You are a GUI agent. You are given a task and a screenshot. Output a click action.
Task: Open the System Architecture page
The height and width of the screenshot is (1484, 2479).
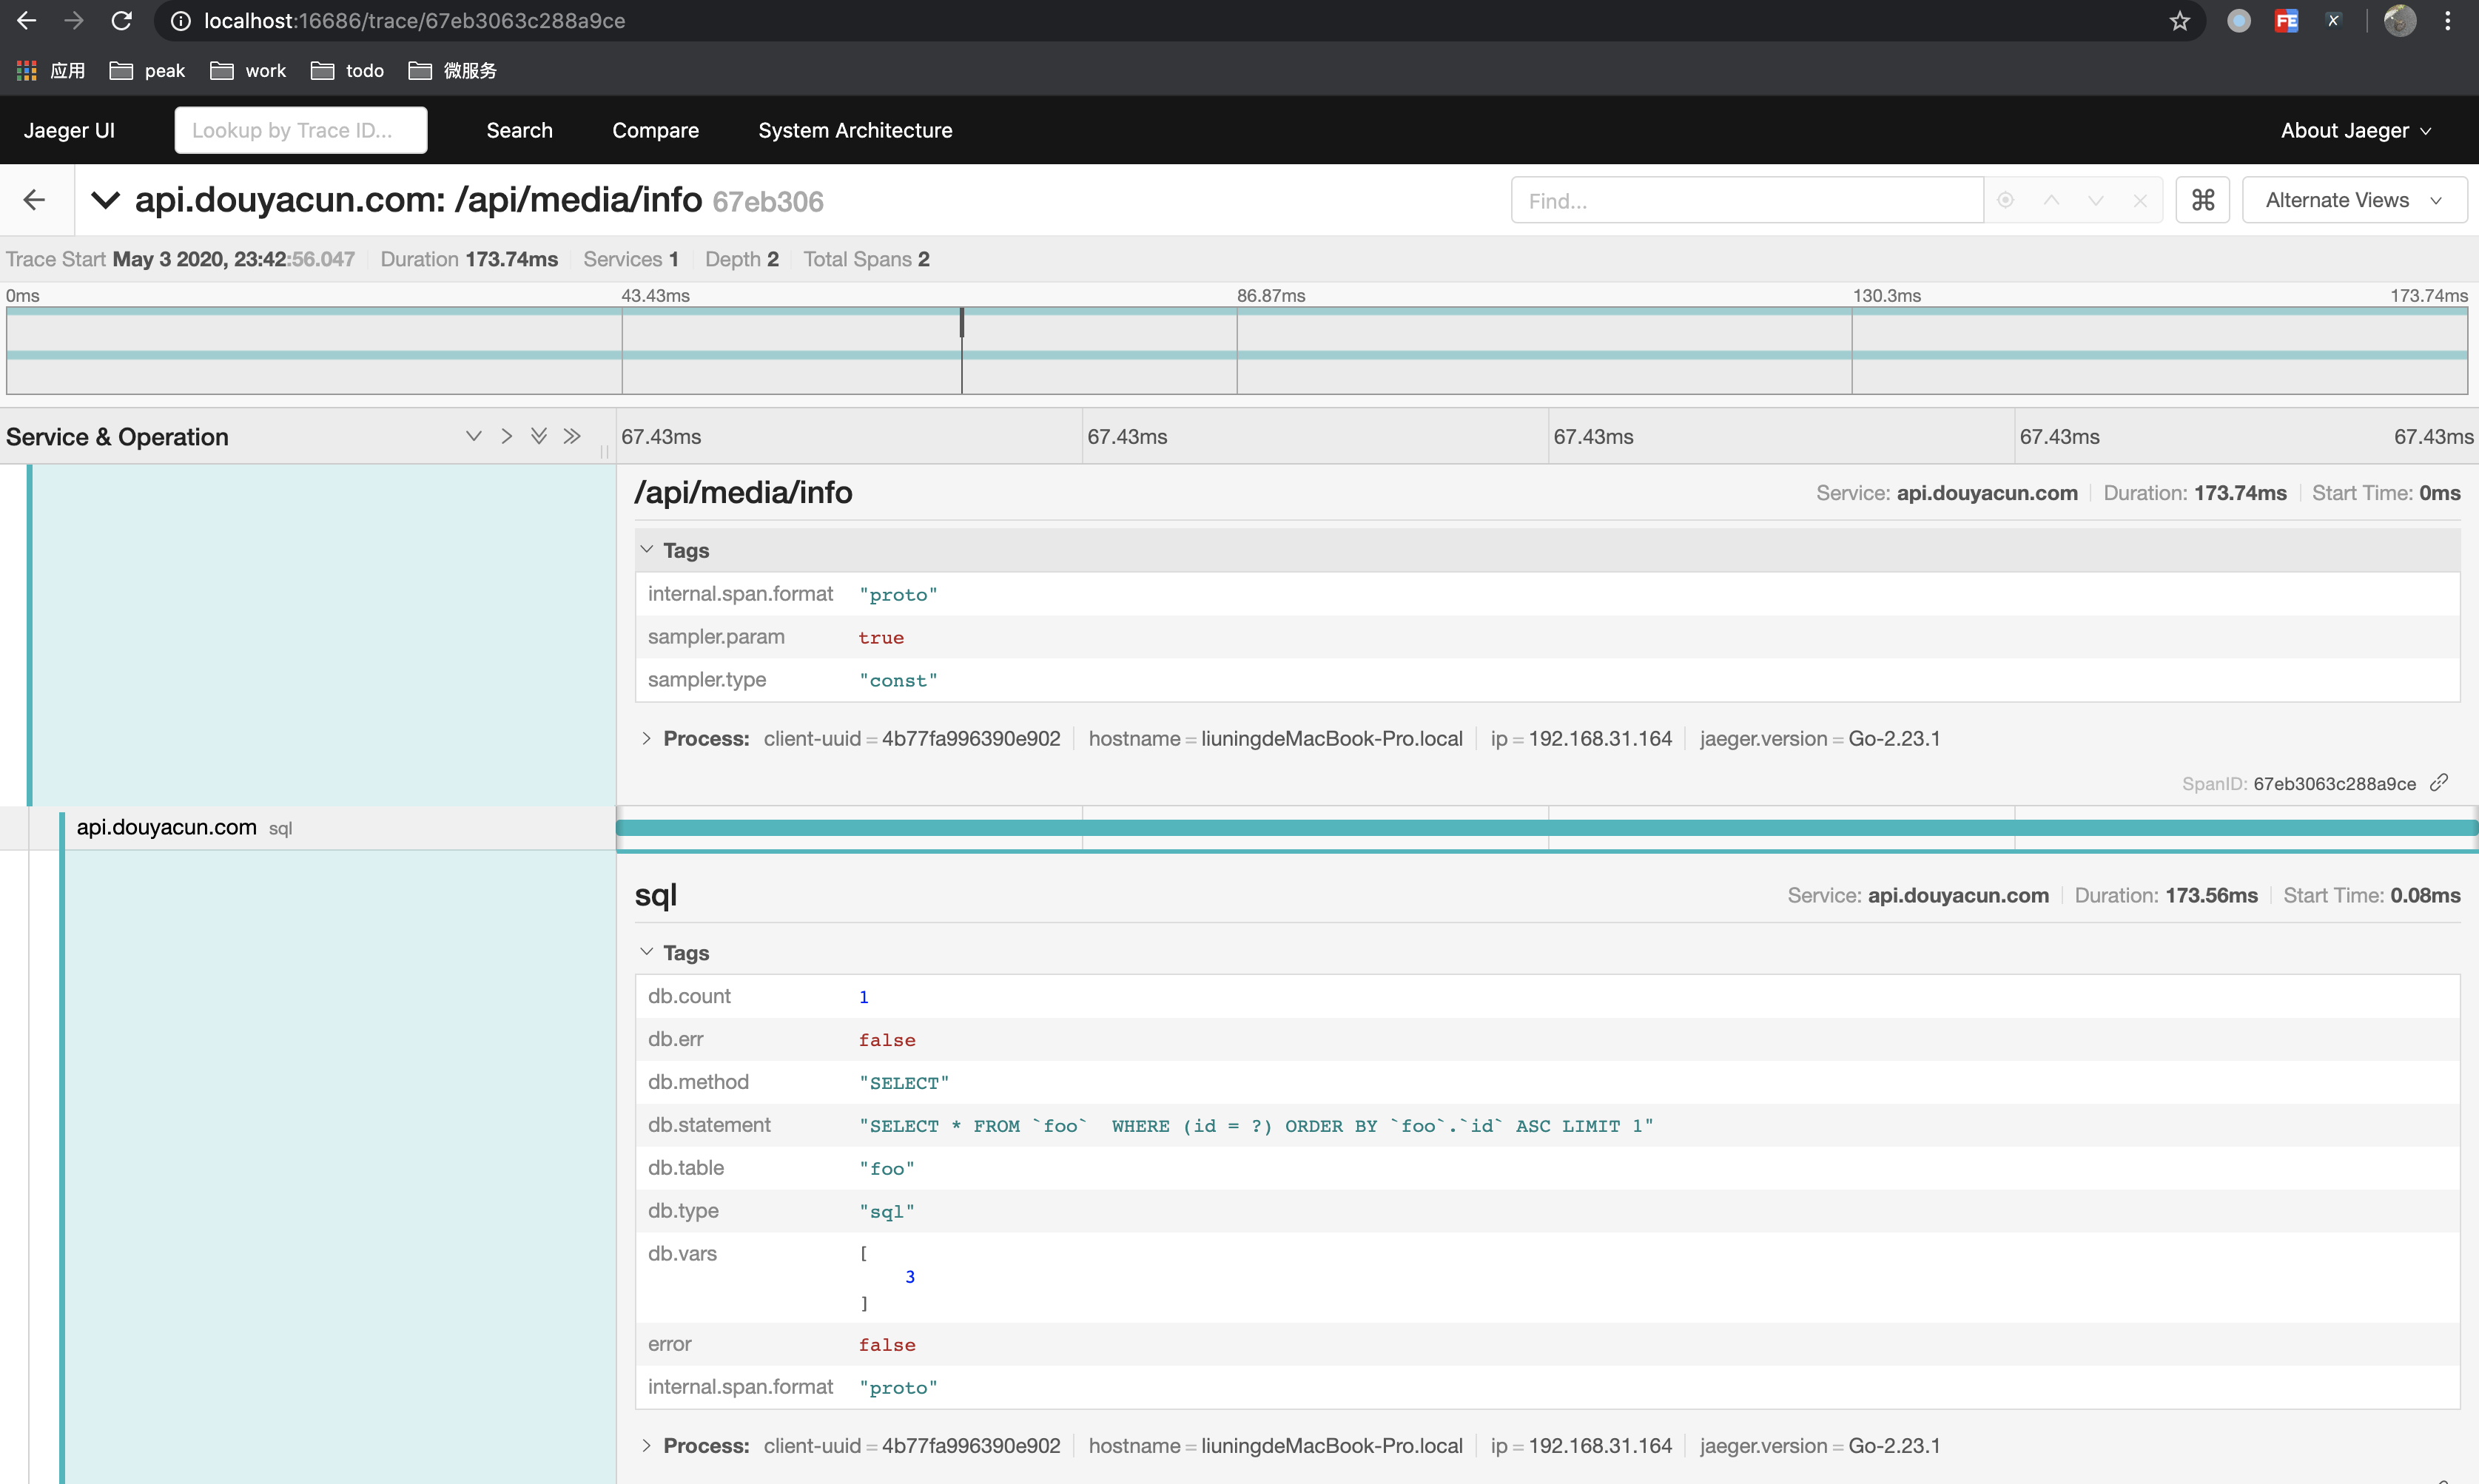(x=855, y=130)
